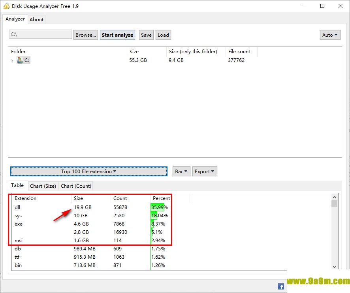Click the extension table scrollbar down arrow
Image resolution: width=350 pixels, height=293 pixels.
334,267
